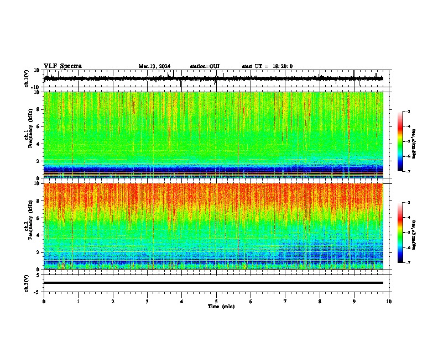The height and width of the screenshot is (338, 438).
Task: Click the "start UT = 18:20:0" text
Action: click(267, 66)
